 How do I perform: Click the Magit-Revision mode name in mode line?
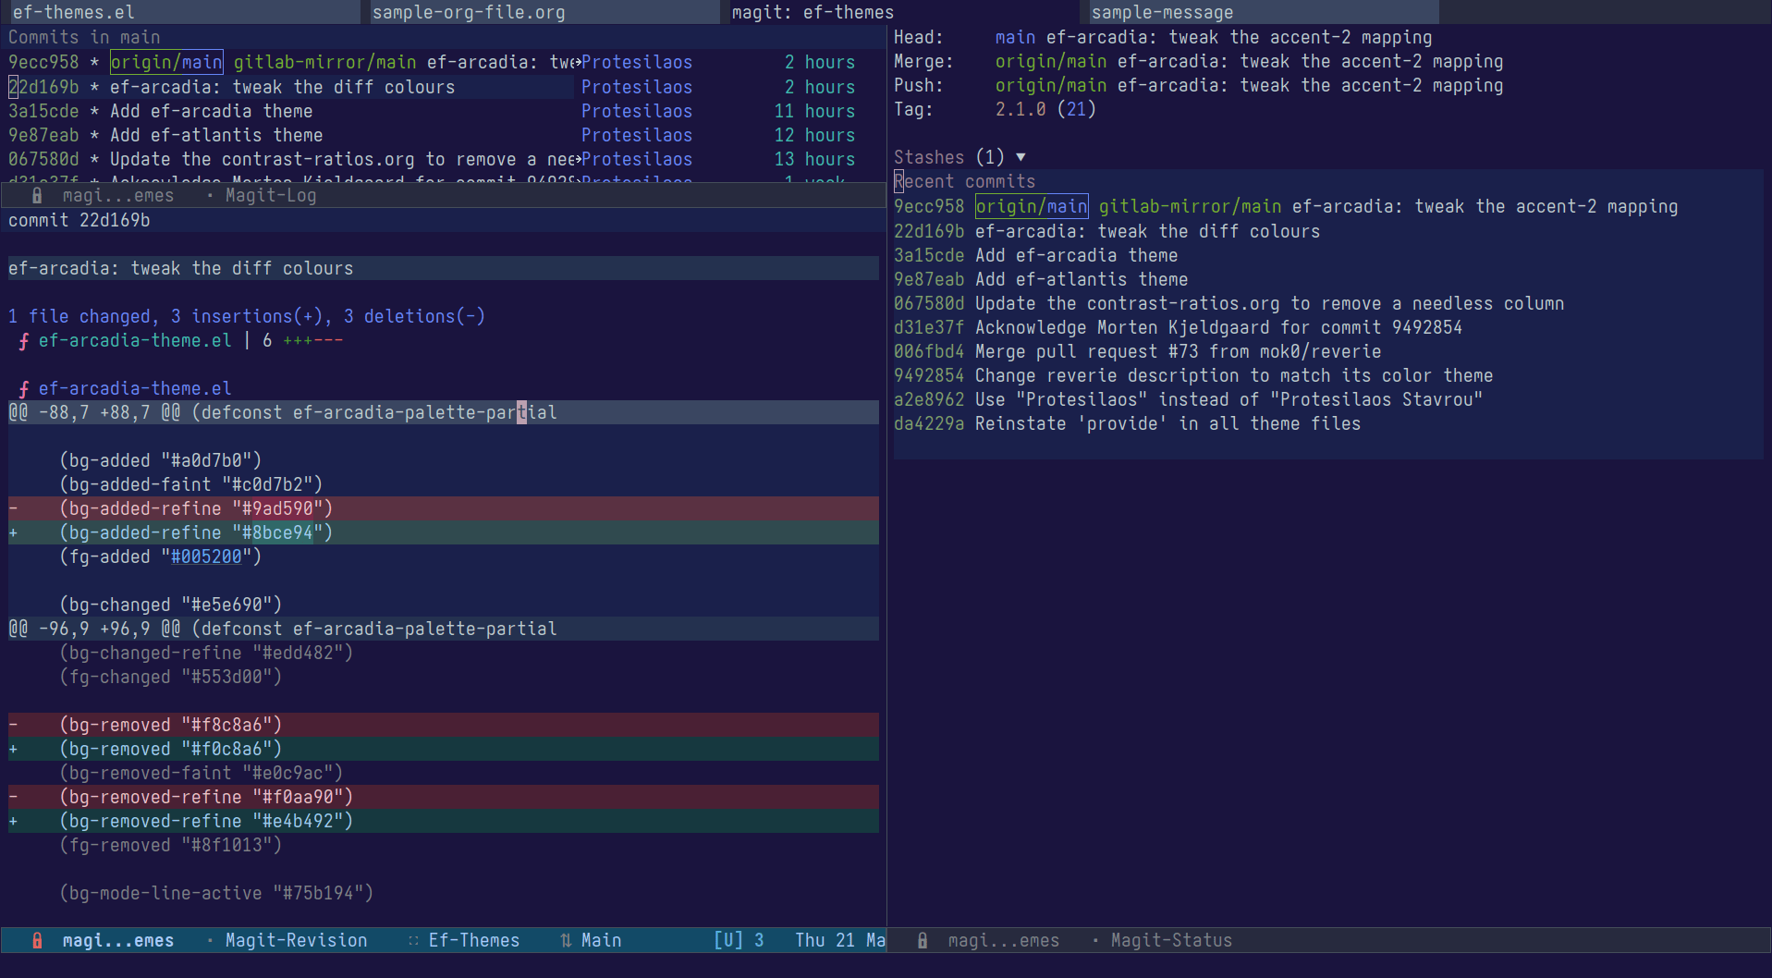296,940
